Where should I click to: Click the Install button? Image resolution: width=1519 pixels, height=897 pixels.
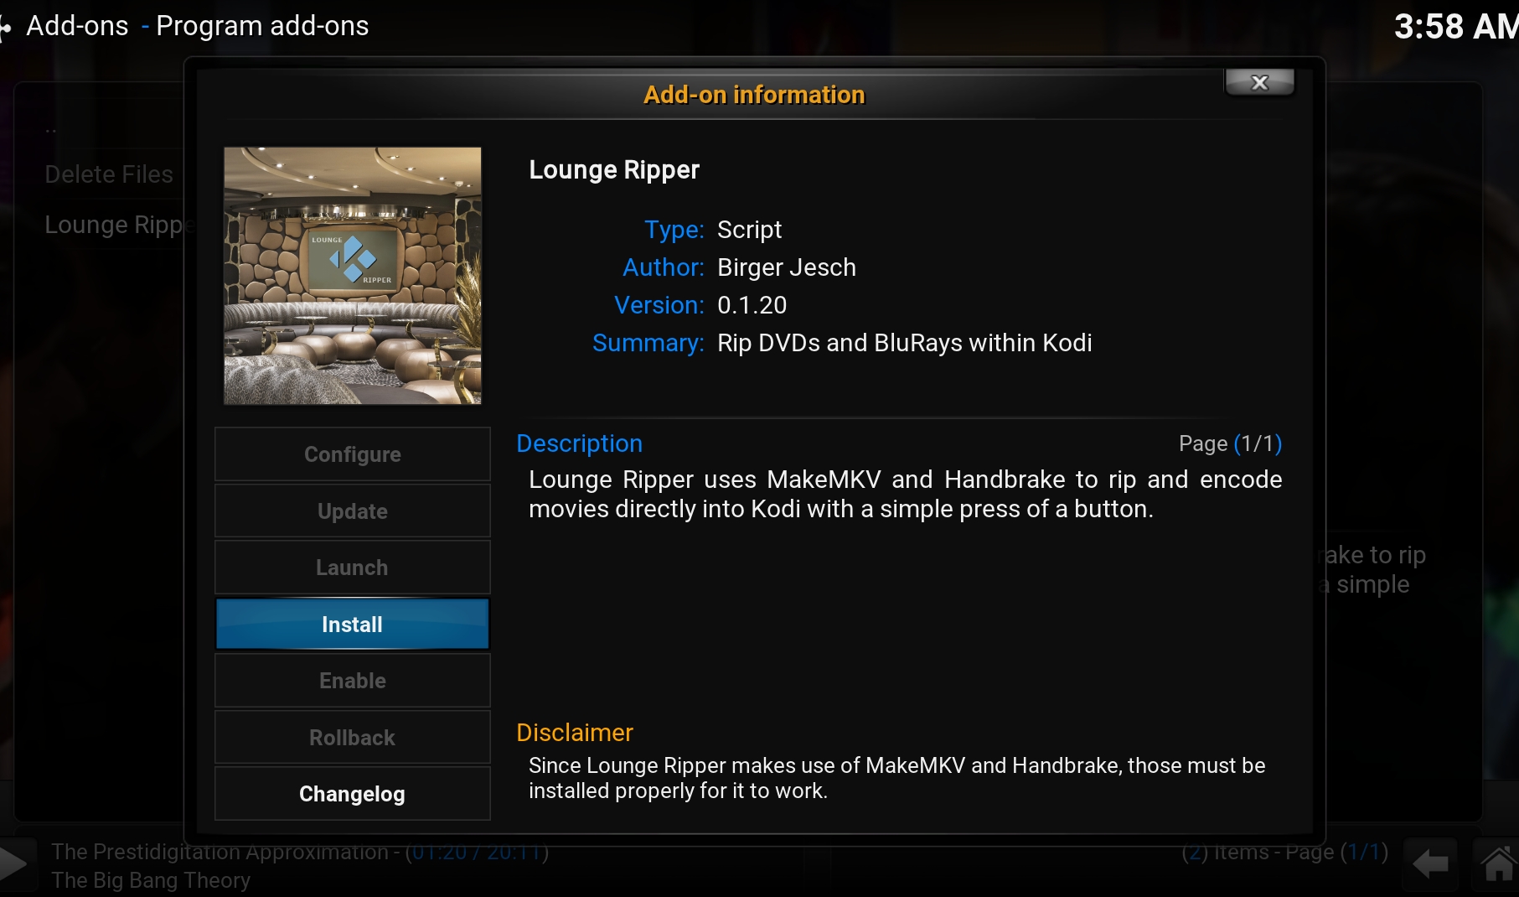pos(352,625)
